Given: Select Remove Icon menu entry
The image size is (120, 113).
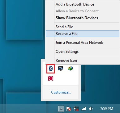Looking at the screenshot, I should point(82,61).
